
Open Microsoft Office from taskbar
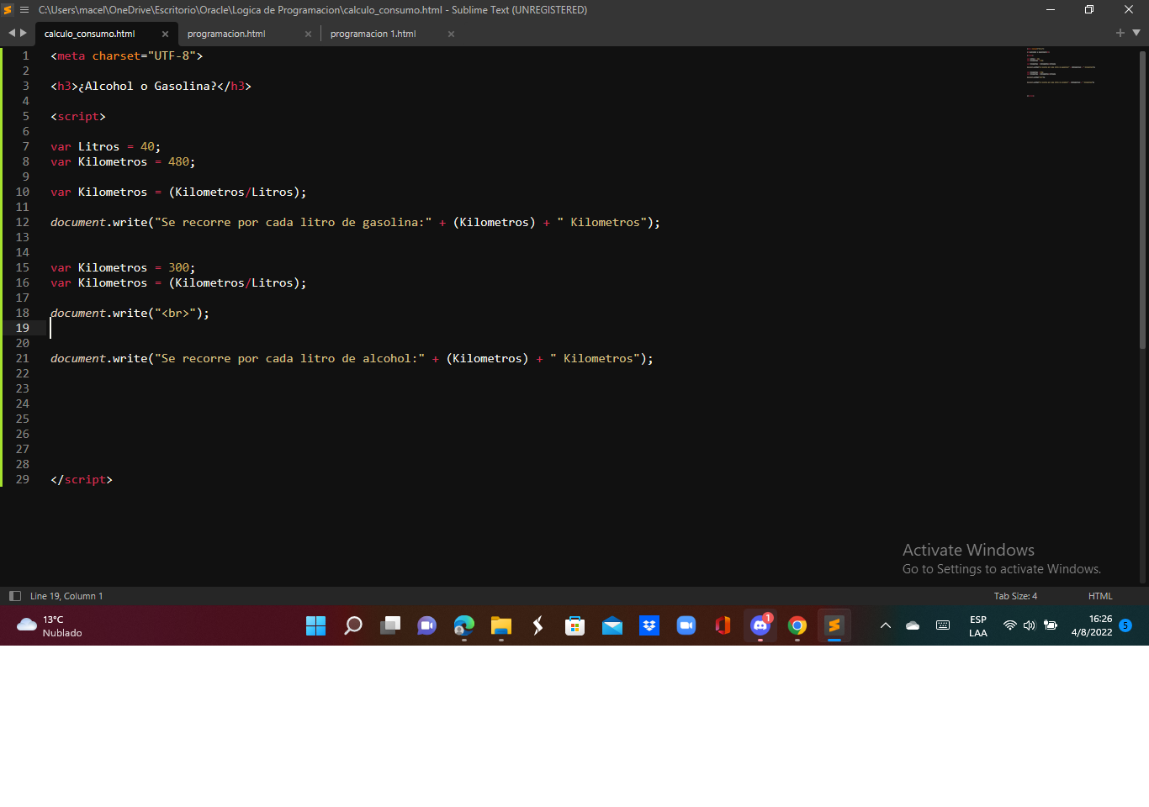pyautogui.click(x=723, y=625)
